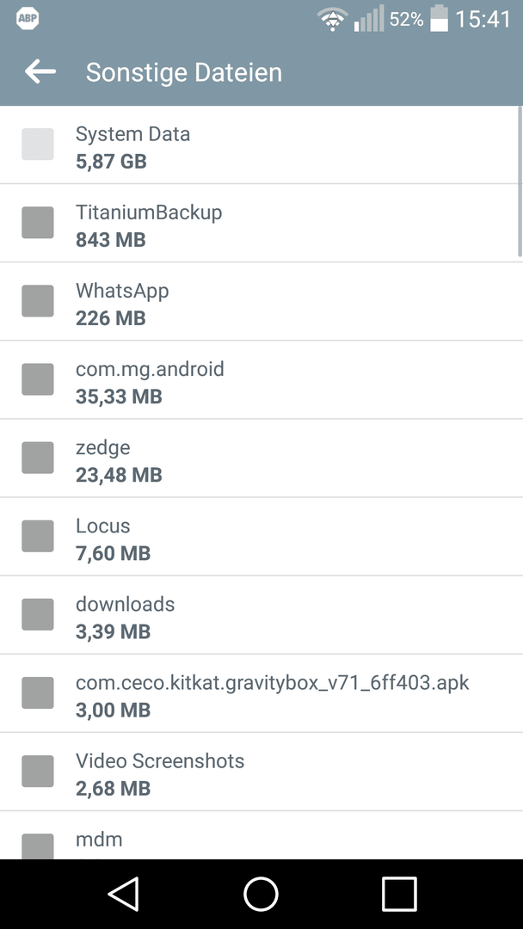Open the mdm entry
Screen dimensions: 523x929
(261, 835)
